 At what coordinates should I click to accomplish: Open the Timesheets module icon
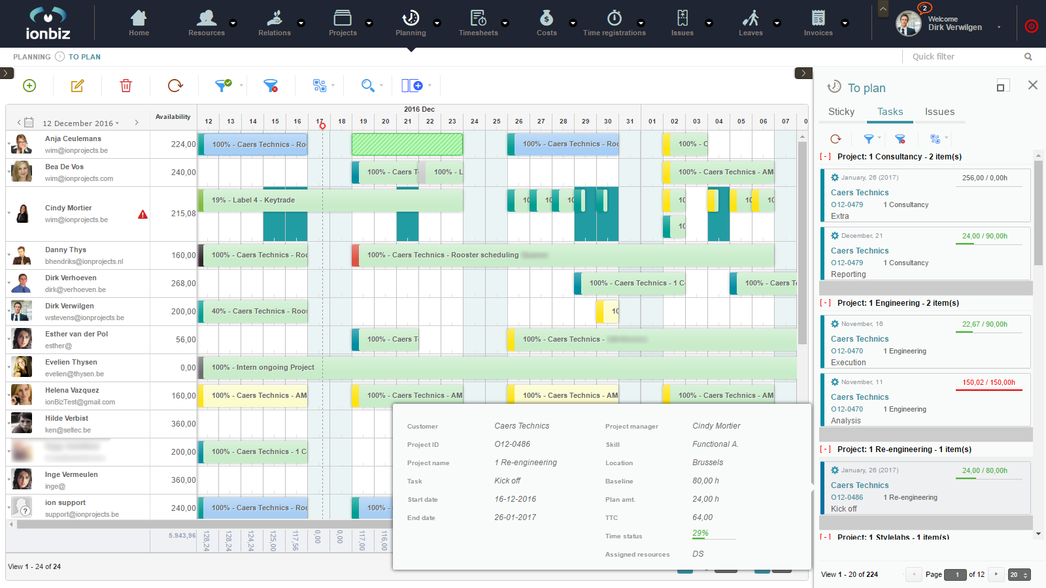[479, 18]
